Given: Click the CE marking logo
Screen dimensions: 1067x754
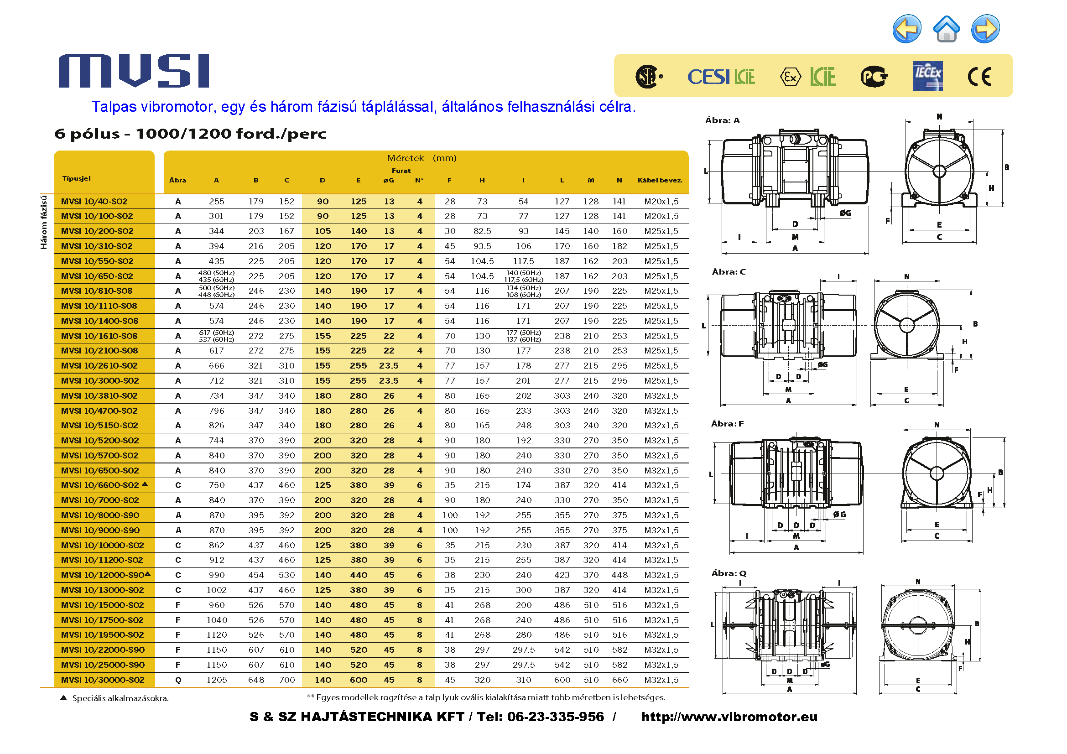Looking at the screenshot, I should tap(979, 77).
